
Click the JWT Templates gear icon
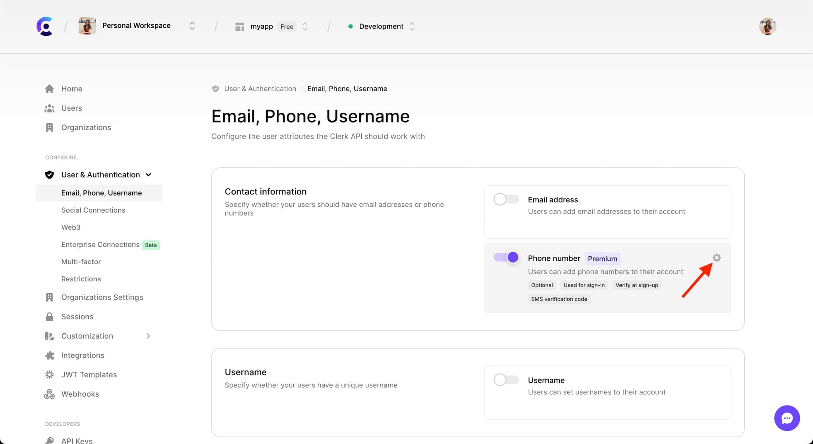click(x=49, y=375)
